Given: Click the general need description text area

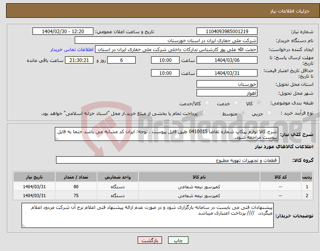Looking at the screenshot, I should coord(166,134).
